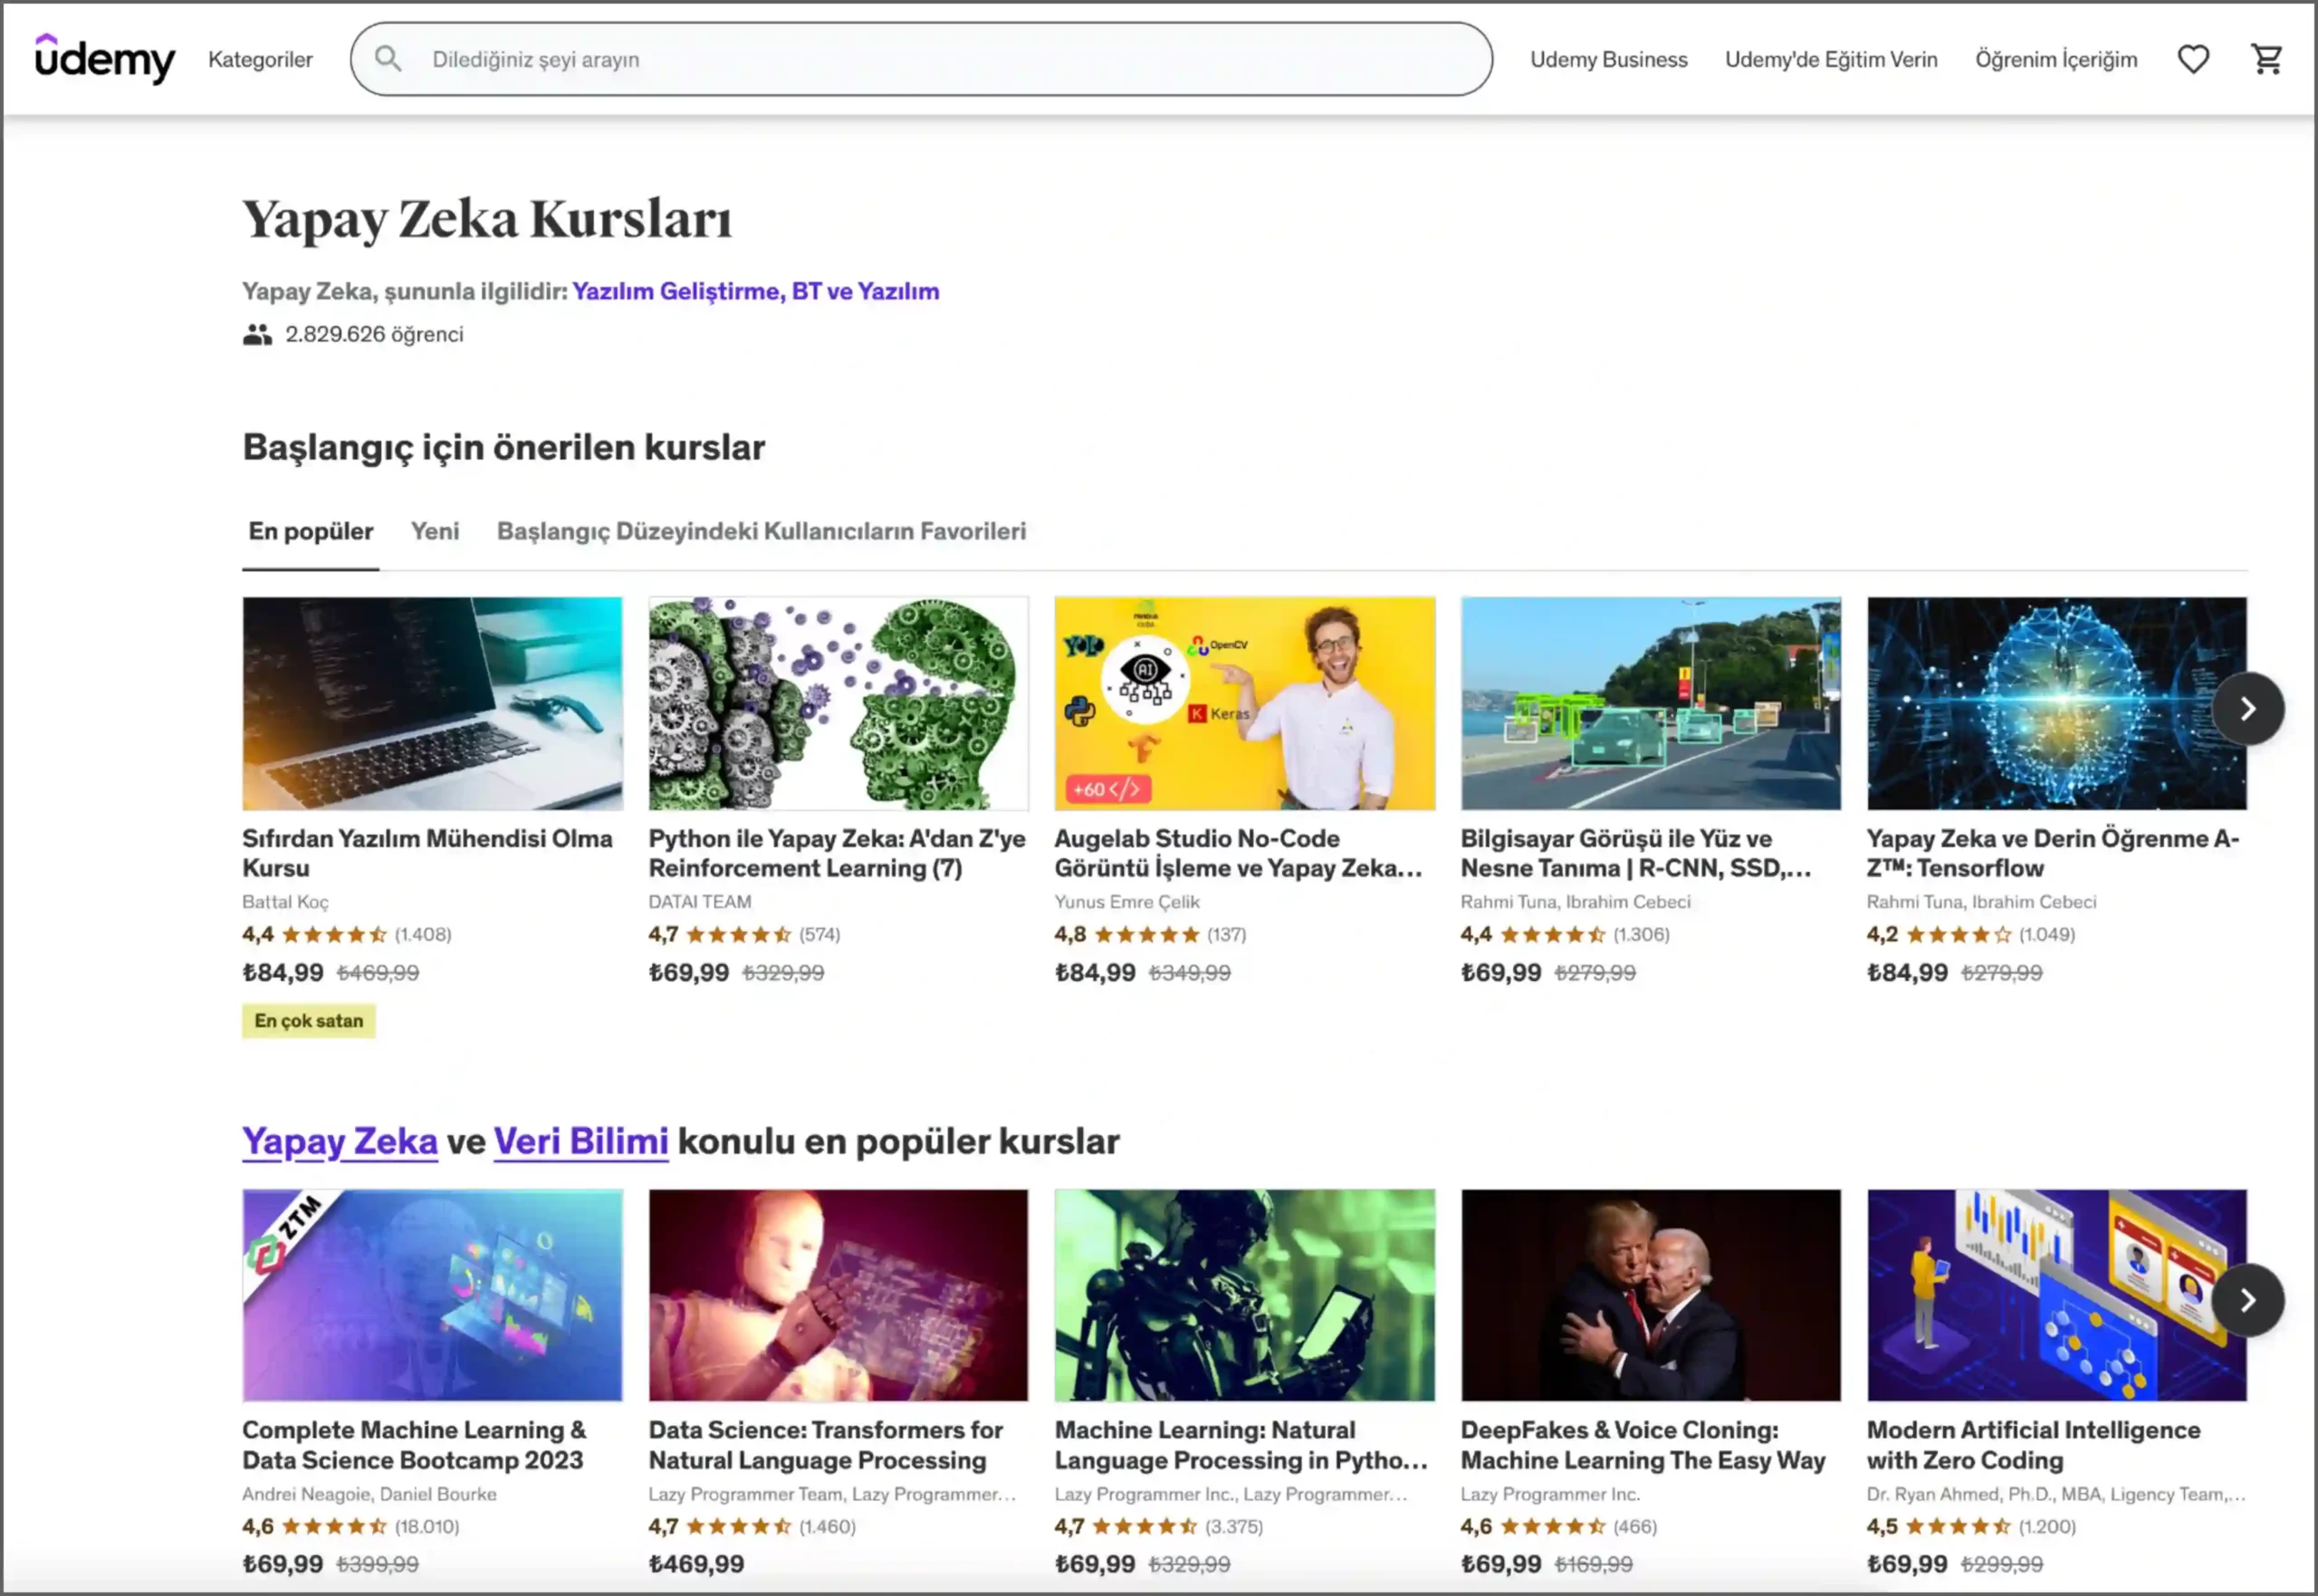
Task: Click the En çok satan badge
Action: tap(309, 1021)
